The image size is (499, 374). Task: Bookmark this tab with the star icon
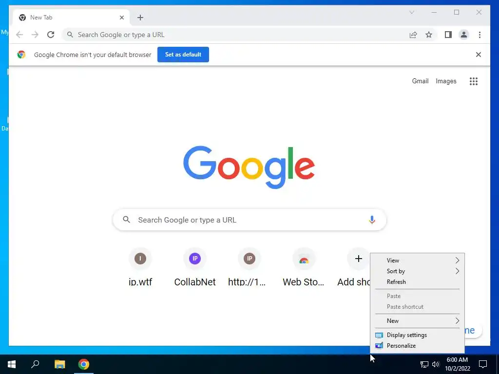click(x=429, y=35)
